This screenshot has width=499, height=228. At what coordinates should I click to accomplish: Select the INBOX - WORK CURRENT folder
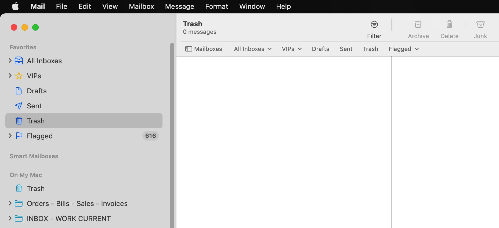click(x=84, y=218)
